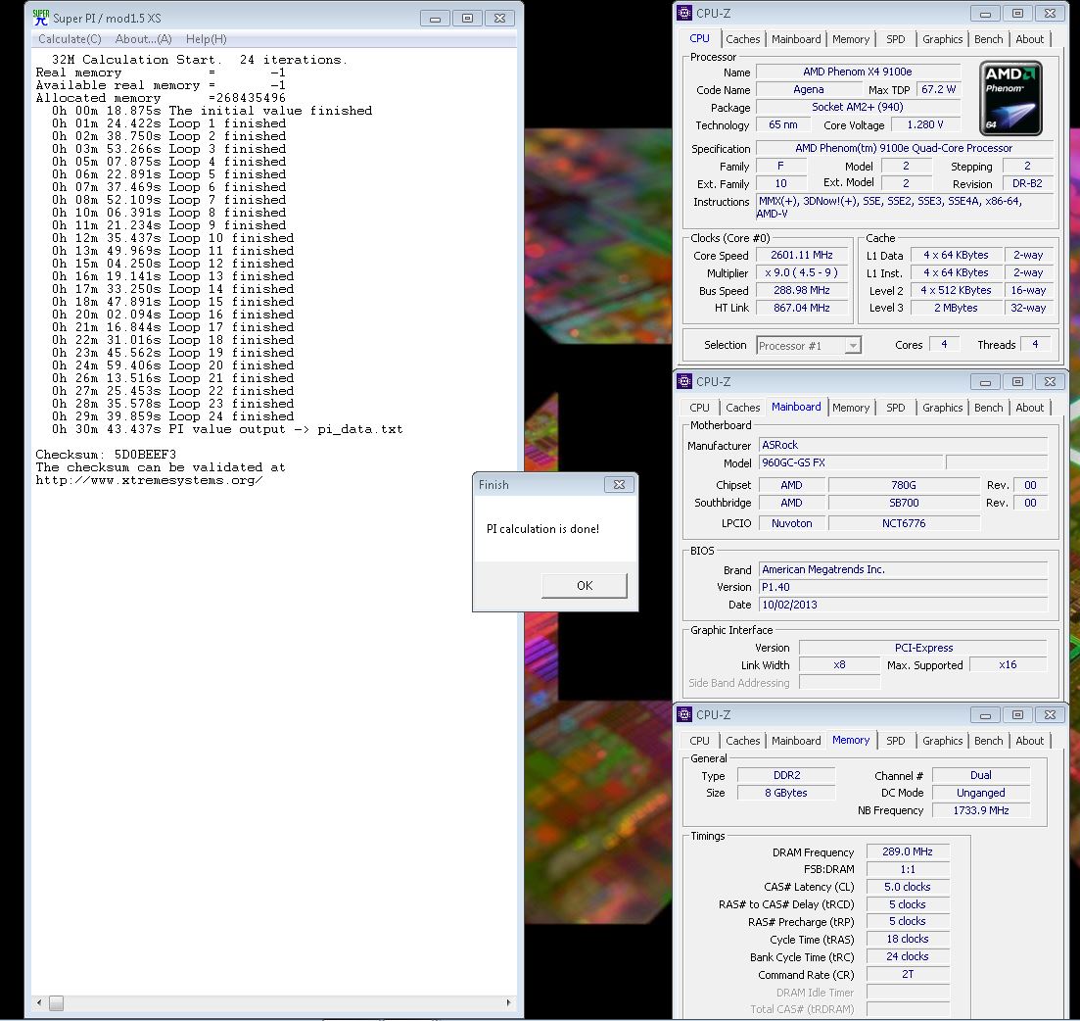Close the Finish dialog

point(619,485)
